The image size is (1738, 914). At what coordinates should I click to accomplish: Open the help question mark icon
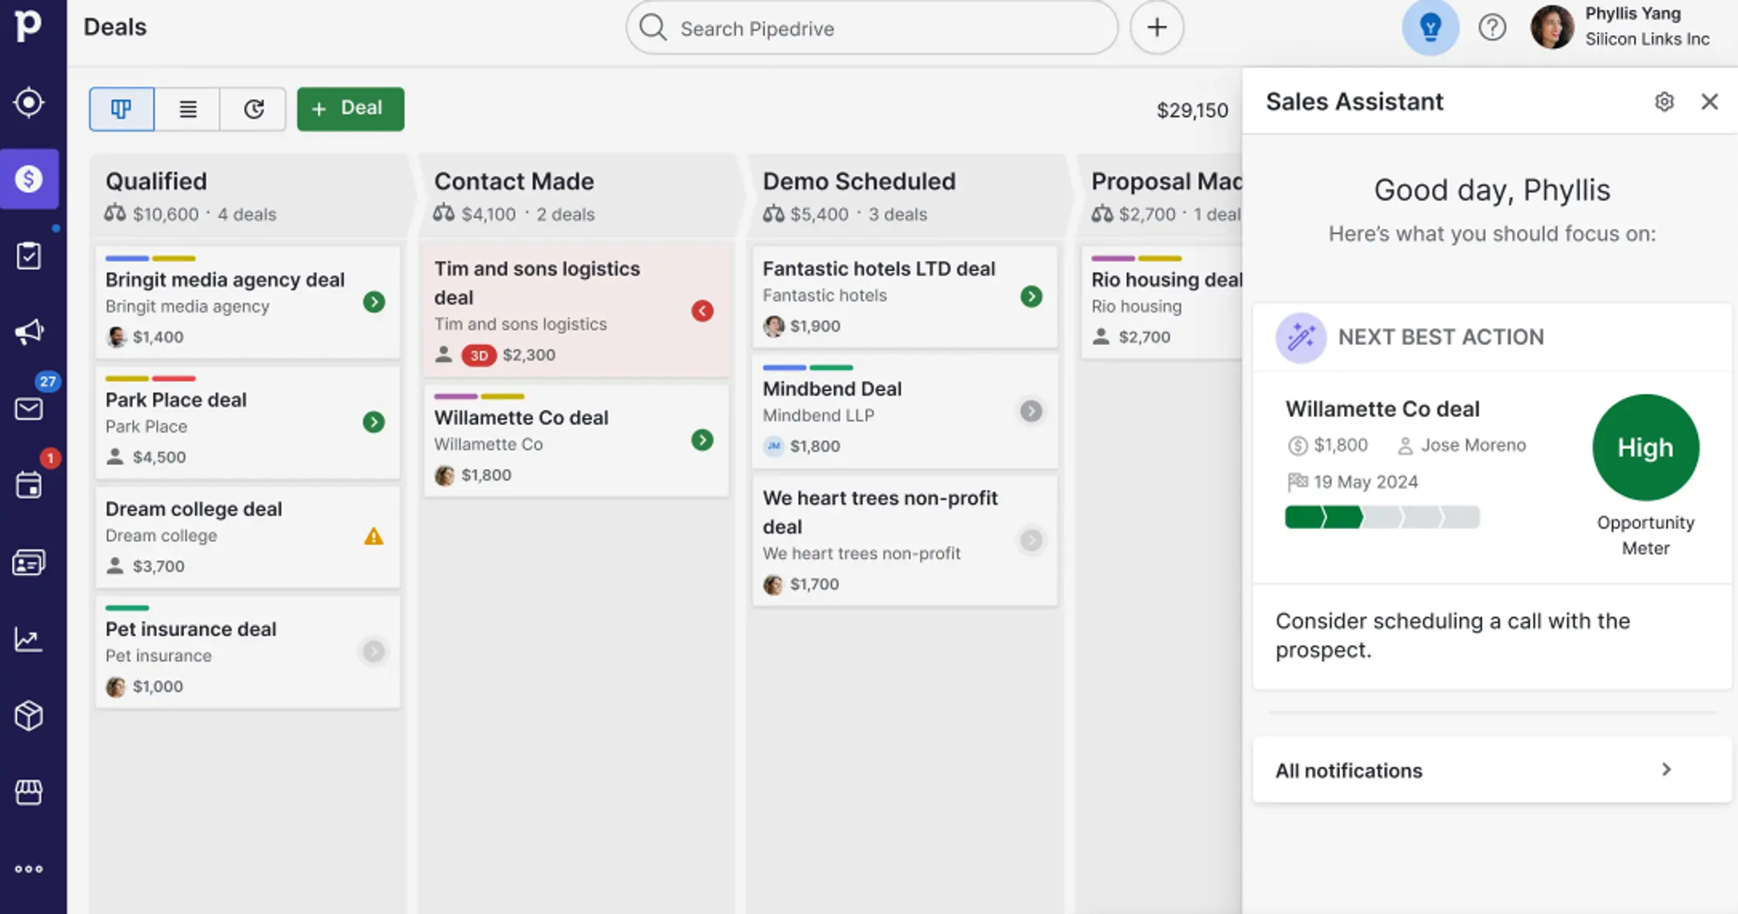[1492, 28]
